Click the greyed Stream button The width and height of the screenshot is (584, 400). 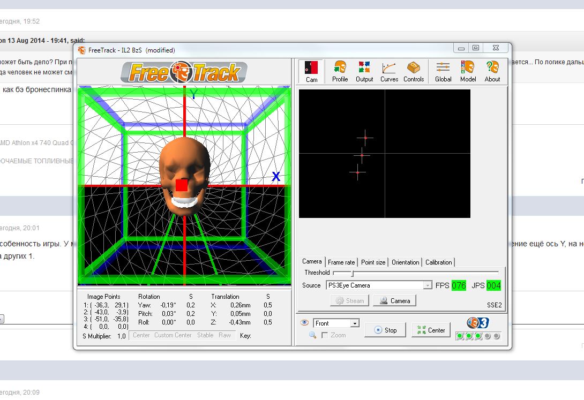click(349, 300)
